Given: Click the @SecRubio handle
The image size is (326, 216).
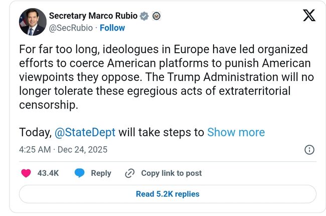Looking at the screenshot, I should (x=71, y=28).
